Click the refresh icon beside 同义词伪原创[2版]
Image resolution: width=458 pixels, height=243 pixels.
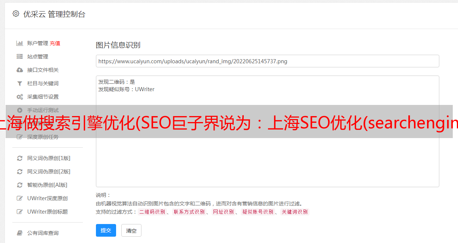[20, 172]
